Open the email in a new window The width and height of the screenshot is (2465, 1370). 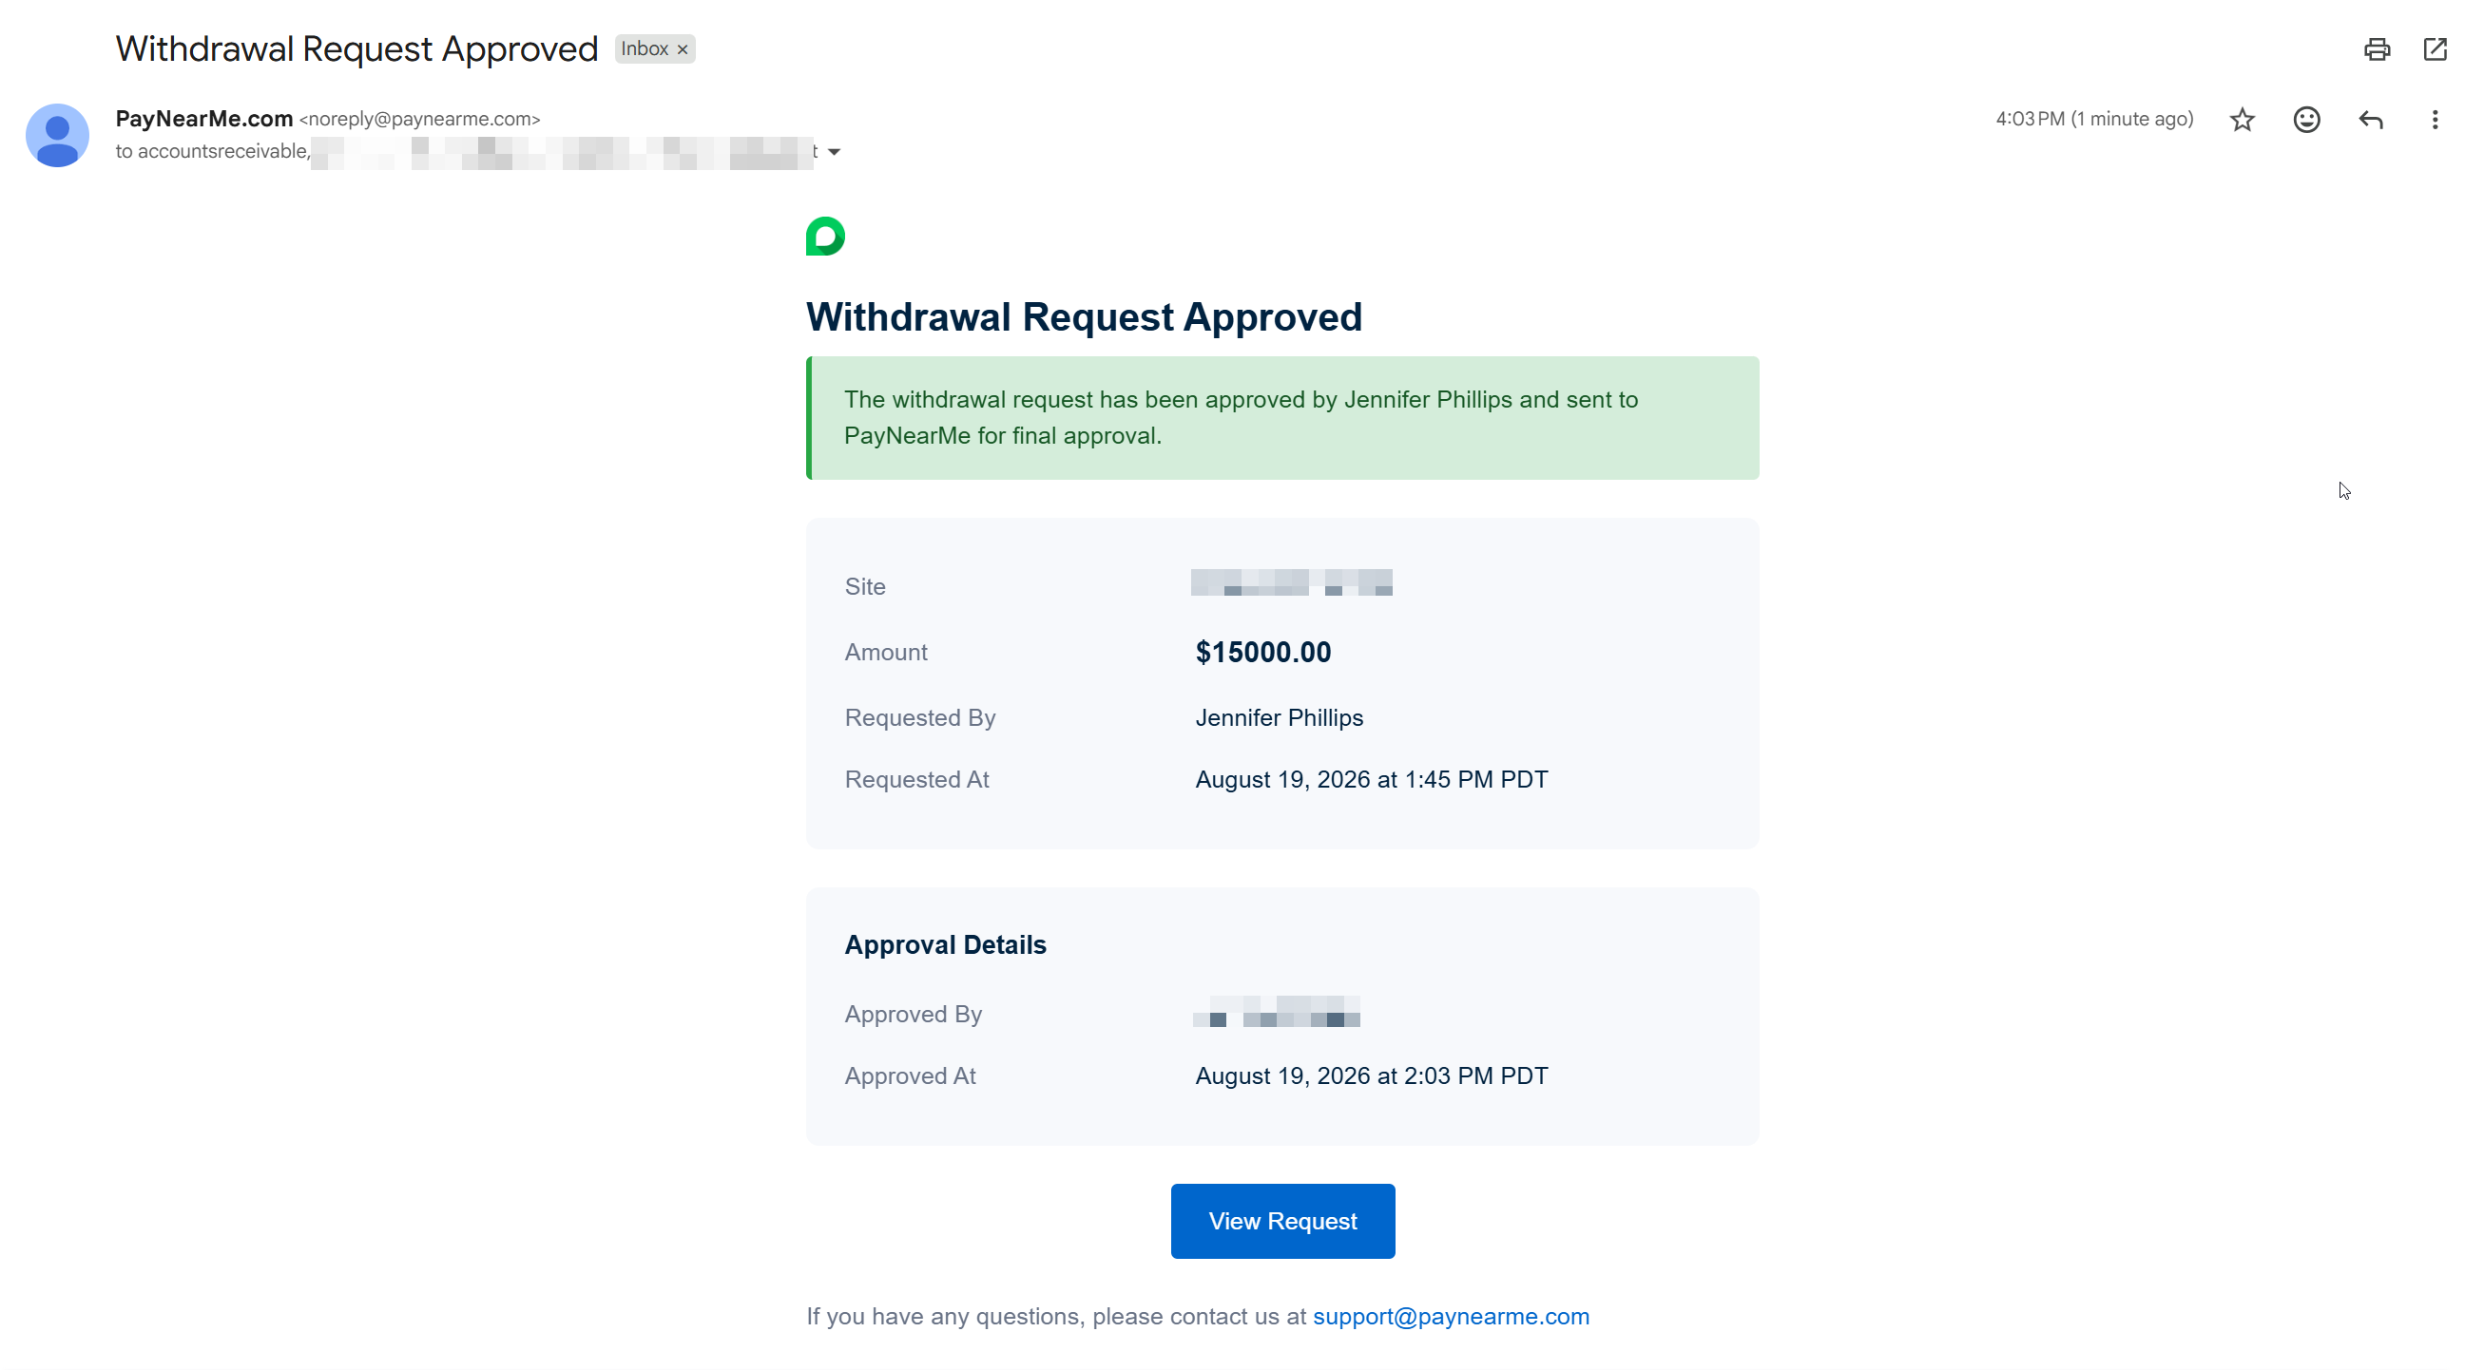point(2435,48)
